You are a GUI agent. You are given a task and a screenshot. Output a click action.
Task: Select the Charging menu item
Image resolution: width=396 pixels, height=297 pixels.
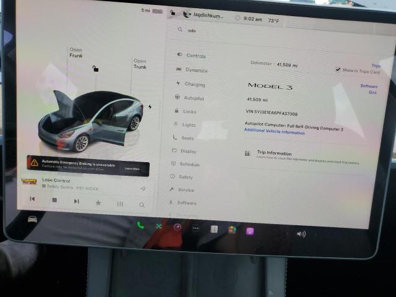(191, 84)
